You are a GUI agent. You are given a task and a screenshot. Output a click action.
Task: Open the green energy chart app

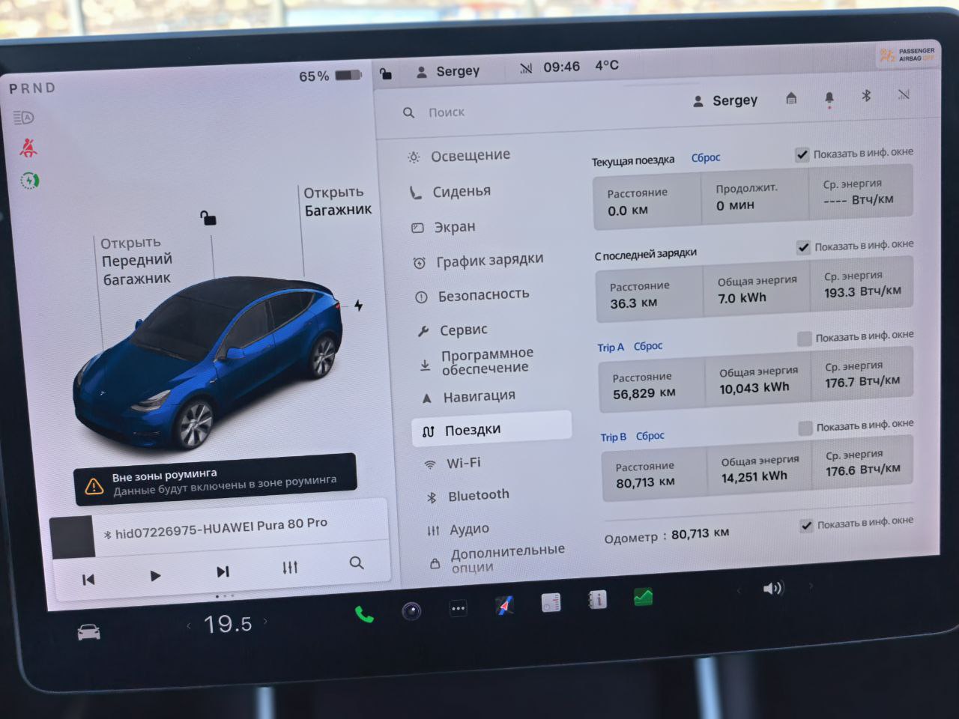click(643, 597)
